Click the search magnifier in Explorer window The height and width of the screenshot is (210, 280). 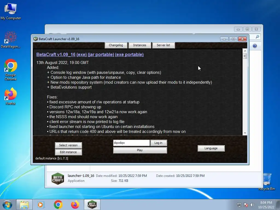click(x=257, y=37)
